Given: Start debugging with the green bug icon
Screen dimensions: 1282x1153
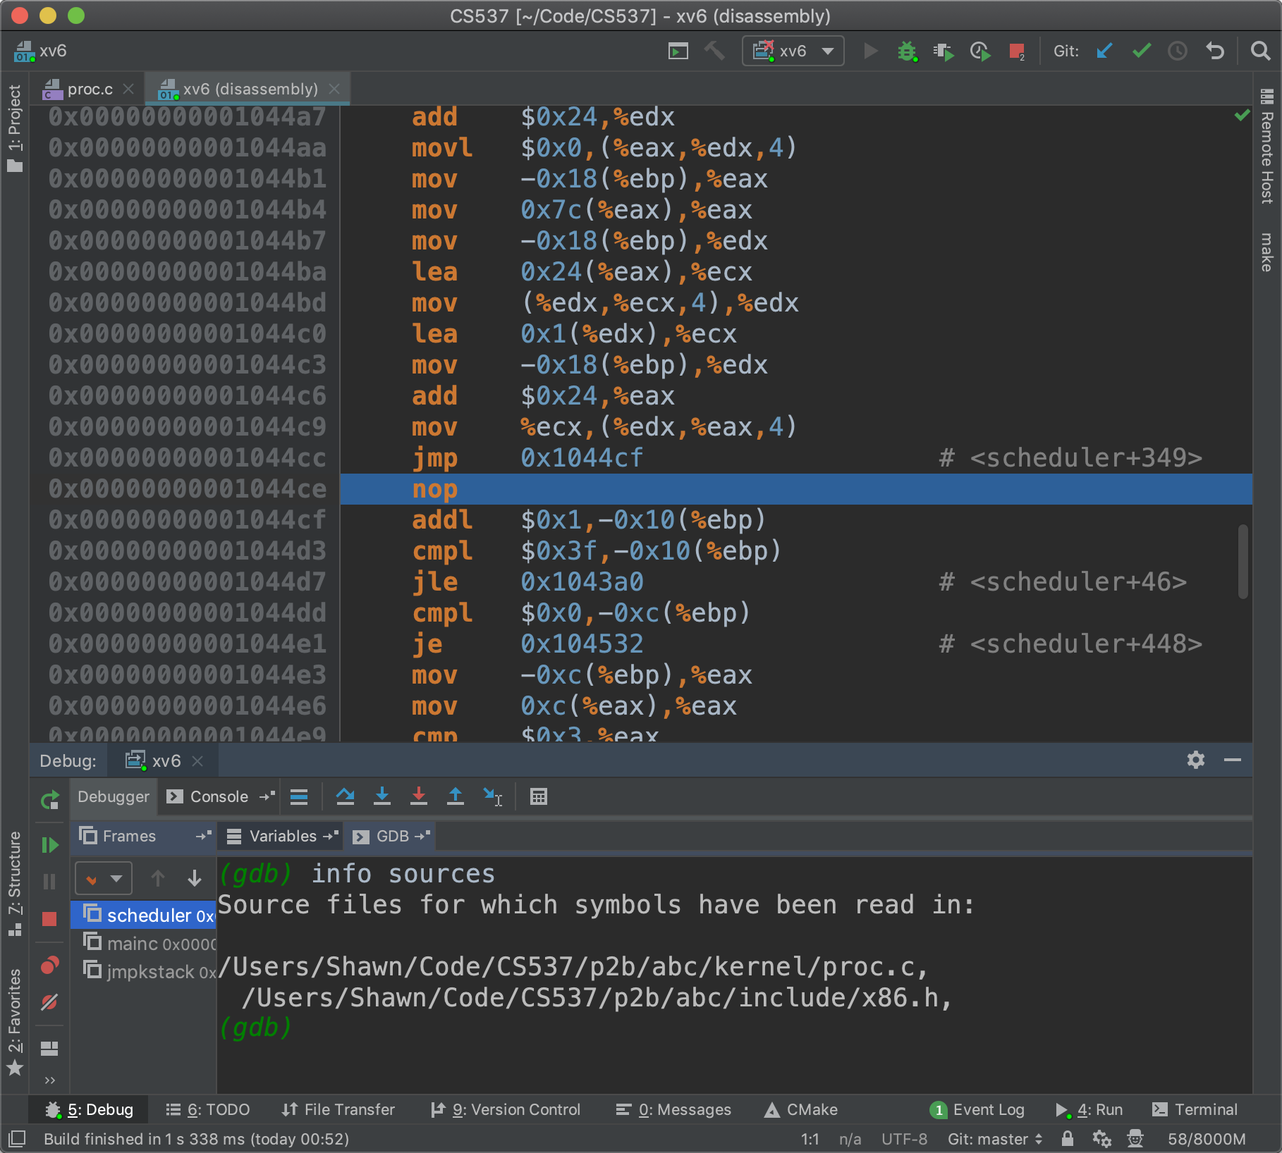Looking at the screenshot, I should (x=907, y=51).
